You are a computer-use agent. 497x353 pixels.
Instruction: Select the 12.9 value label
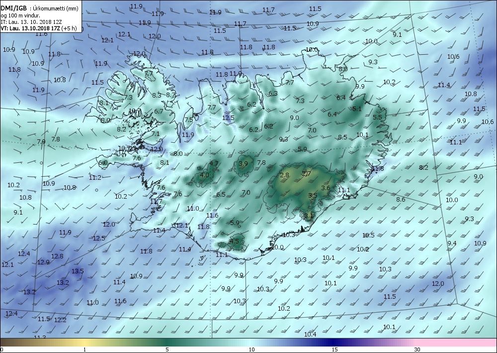[43, 262]
